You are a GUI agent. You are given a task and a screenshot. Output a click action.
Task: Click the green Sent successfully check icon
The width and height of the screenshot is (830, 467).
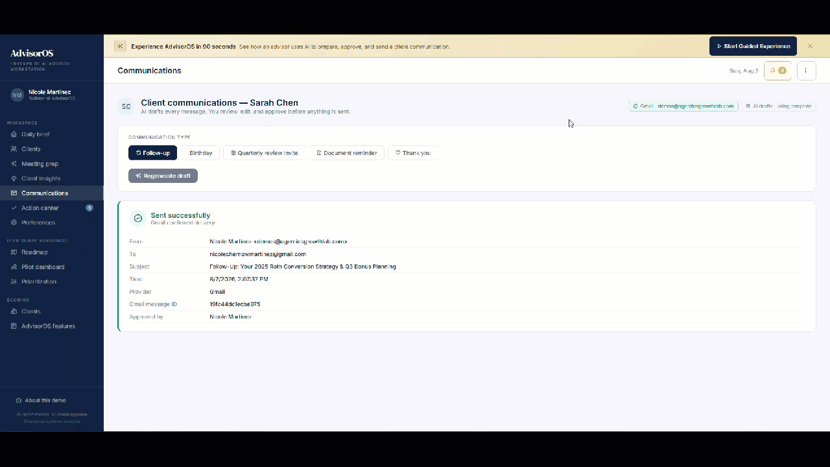[137, 218]
